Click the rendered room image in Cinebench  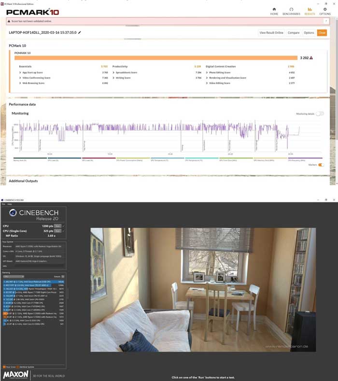tap(203, 290)
